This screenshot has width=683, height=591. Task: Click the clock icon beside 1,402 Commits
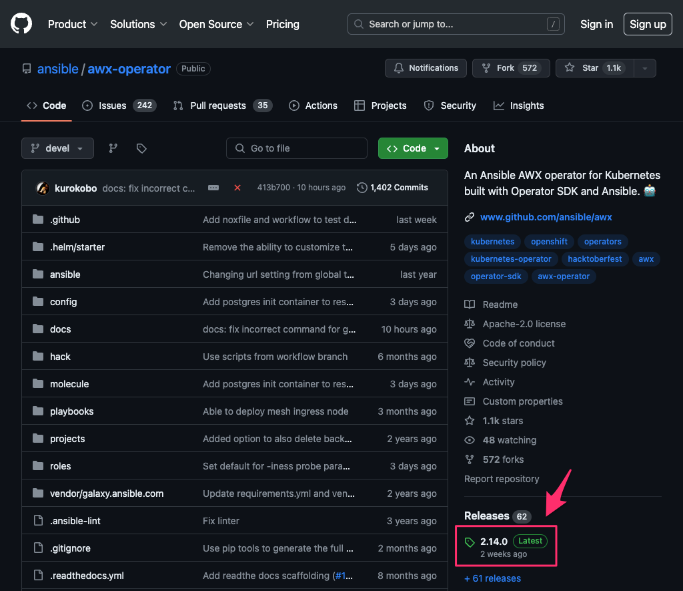[362, 188]
